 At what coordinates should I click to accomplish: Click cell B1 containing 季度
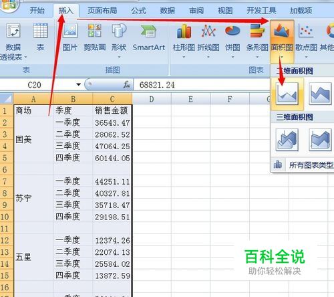click(x=73, y=110)
